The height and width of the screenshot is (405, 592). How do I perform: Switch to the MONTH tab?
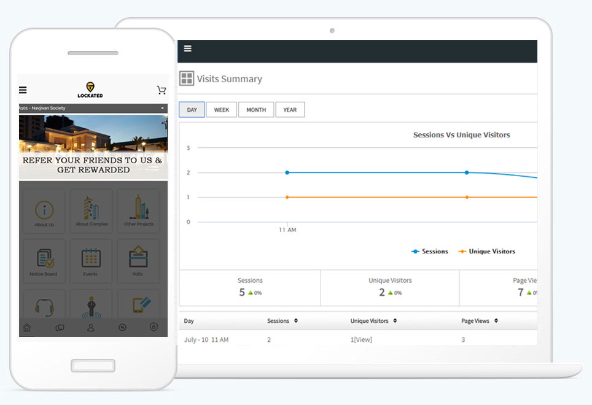click(x=256, y=110)
